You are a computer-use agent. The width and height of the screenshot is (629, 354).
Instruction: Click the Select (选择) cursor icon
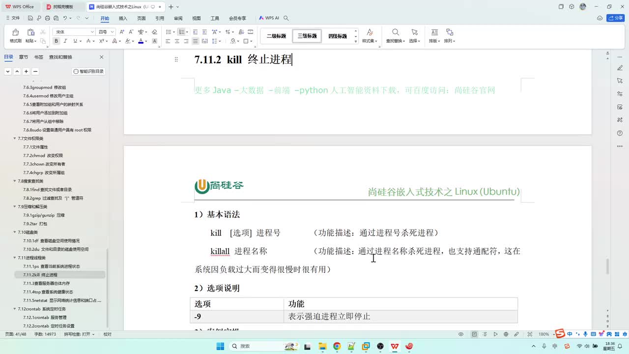415,32
